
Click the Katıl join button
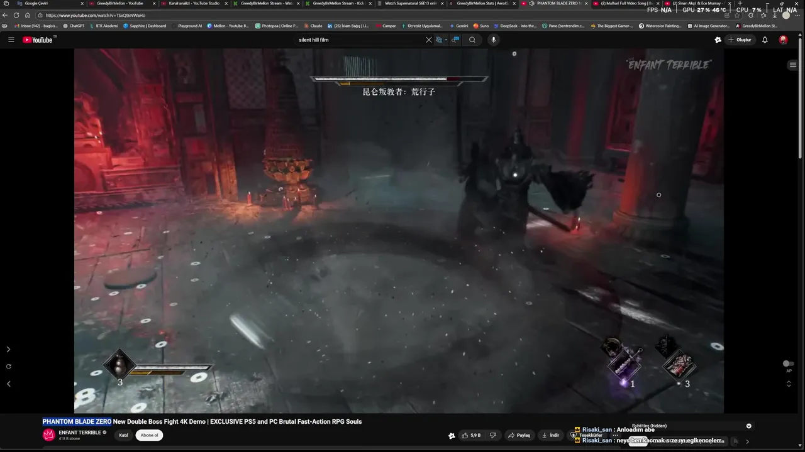(x=124, y=435)
